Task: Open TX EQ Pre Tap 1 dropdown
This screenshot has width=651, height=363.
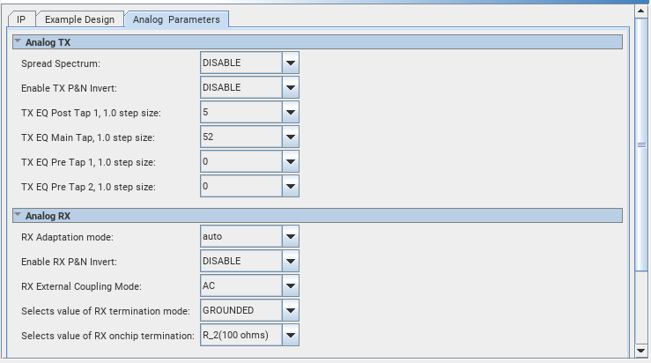Action: (x=291, y=162)
